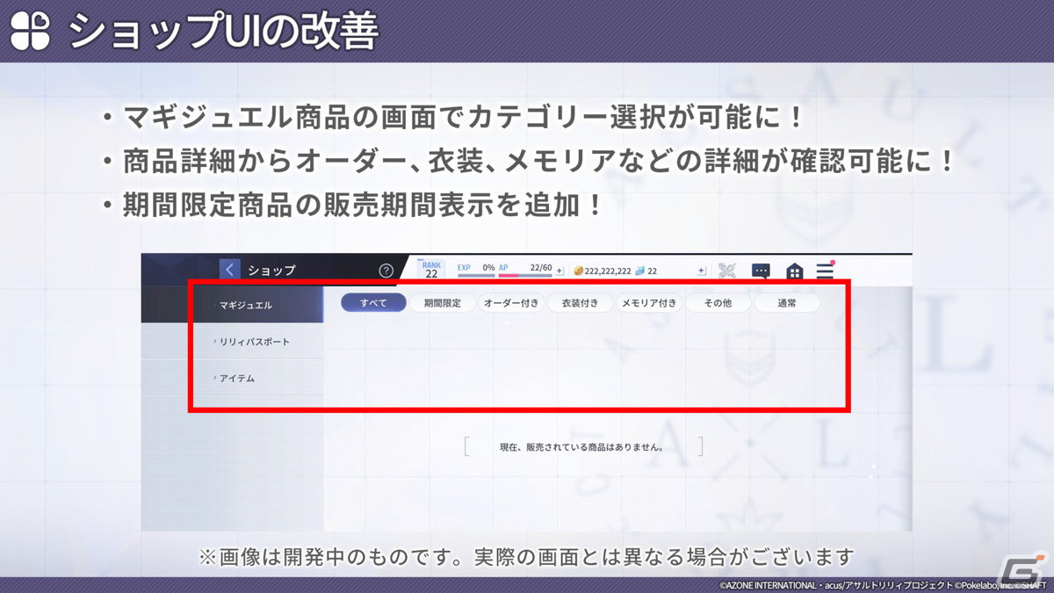Open the hamburger menu icon
The height and width of the screenshot is (593, 1054).
point(825,270)
